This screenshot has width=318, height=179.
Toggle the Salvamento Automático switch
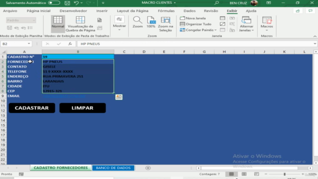click(54, 3)
